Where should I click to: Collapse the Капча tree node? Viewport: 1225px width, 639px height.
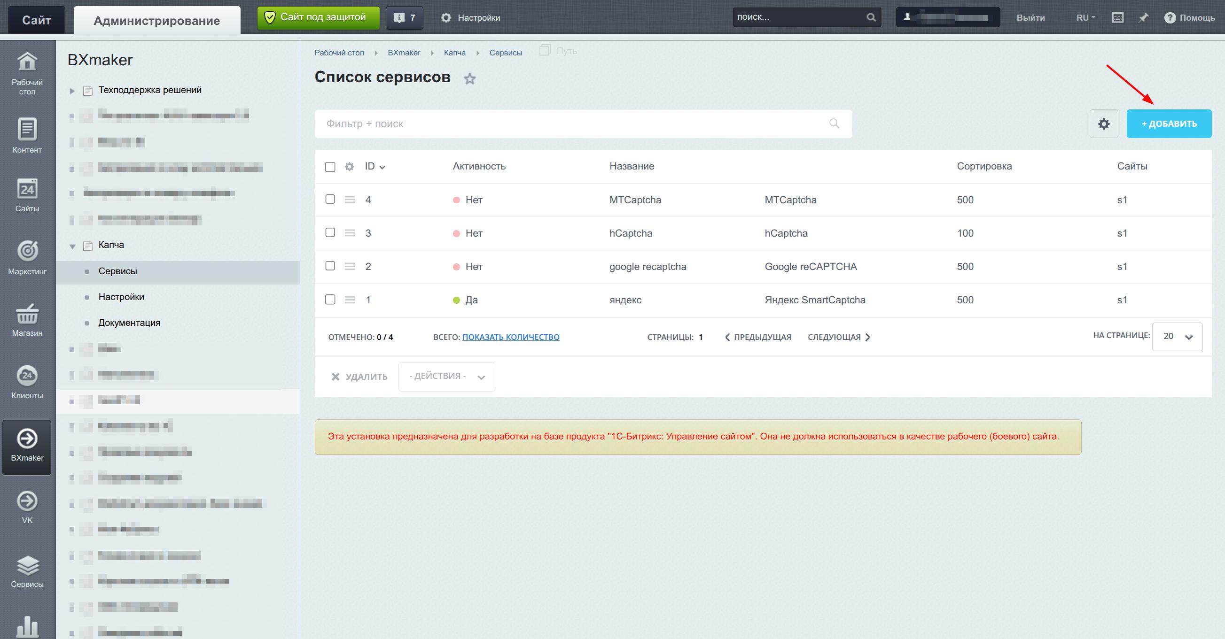click(x=73, y=246)
